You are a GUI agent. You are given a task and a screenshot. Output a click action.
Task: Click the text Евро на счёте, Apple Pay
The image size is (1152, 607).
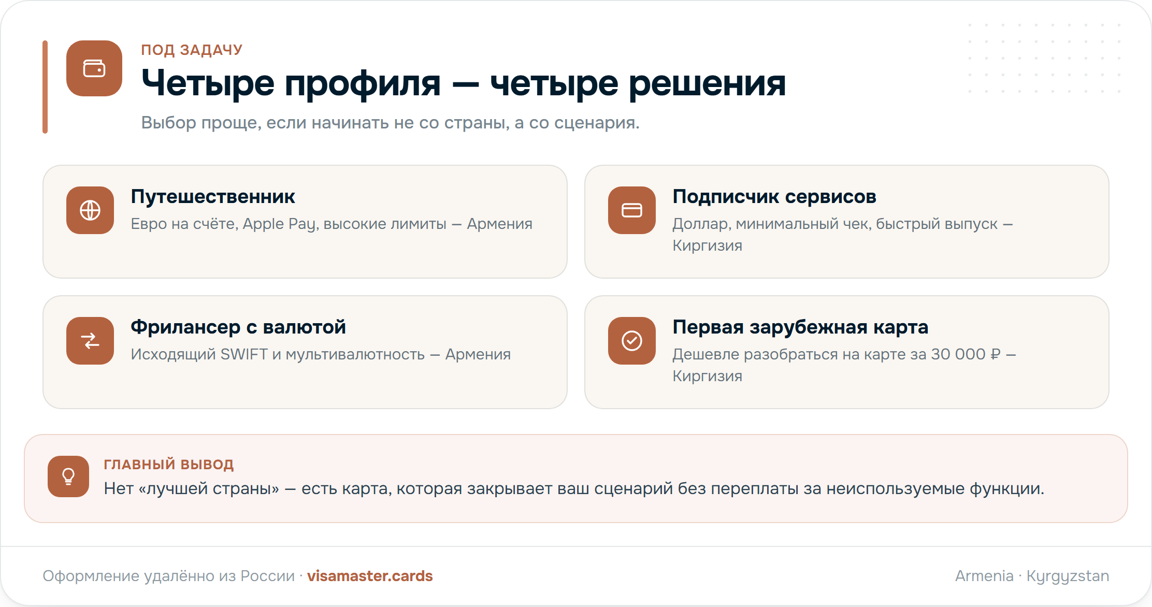[x=332, y=224]
